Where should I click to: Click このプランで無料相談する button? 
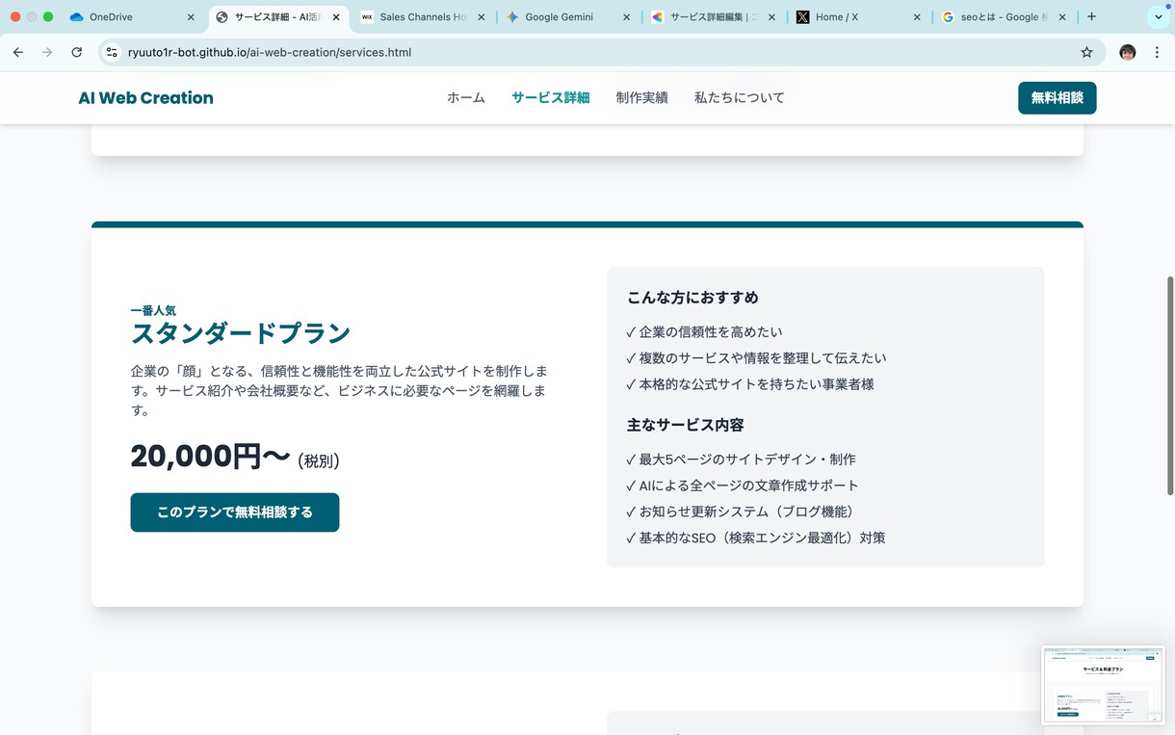pyautogui.click(x=235, y=512)
